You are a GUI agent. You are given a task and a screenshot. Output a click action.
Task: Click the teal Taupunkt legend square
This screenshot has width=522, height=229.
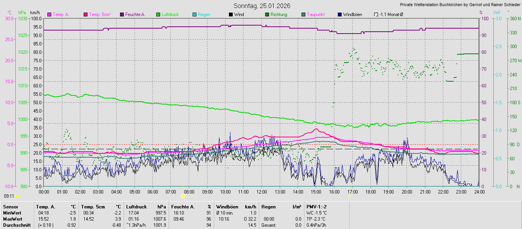[303, 15]
